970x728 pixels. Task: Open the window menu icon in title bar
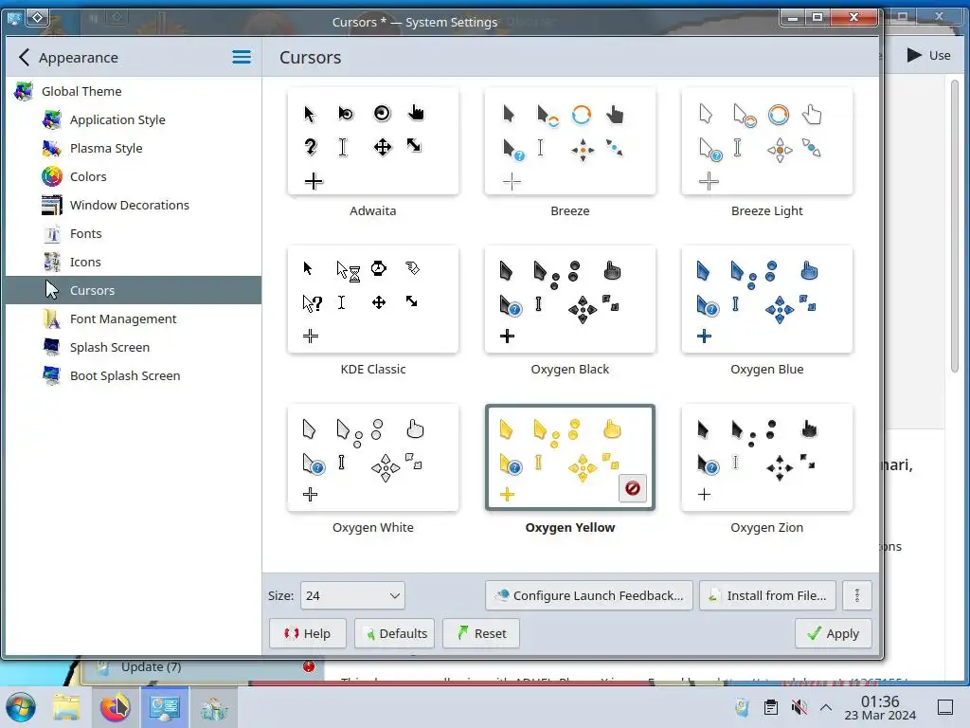pos(14,18)
